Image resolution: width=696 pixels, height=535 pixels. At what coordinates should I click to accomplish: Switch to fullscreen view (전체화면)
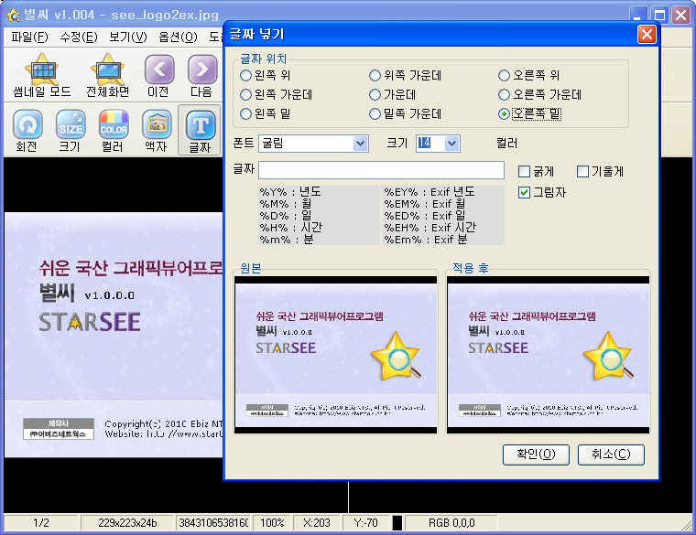(x=107, y=75)
